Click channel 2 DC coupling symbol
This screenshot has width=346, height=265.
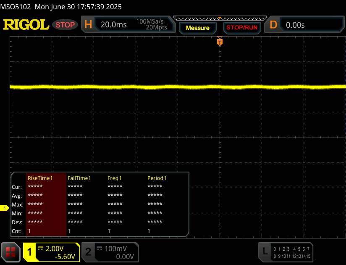pyautogui.click(x=99, y=248)
